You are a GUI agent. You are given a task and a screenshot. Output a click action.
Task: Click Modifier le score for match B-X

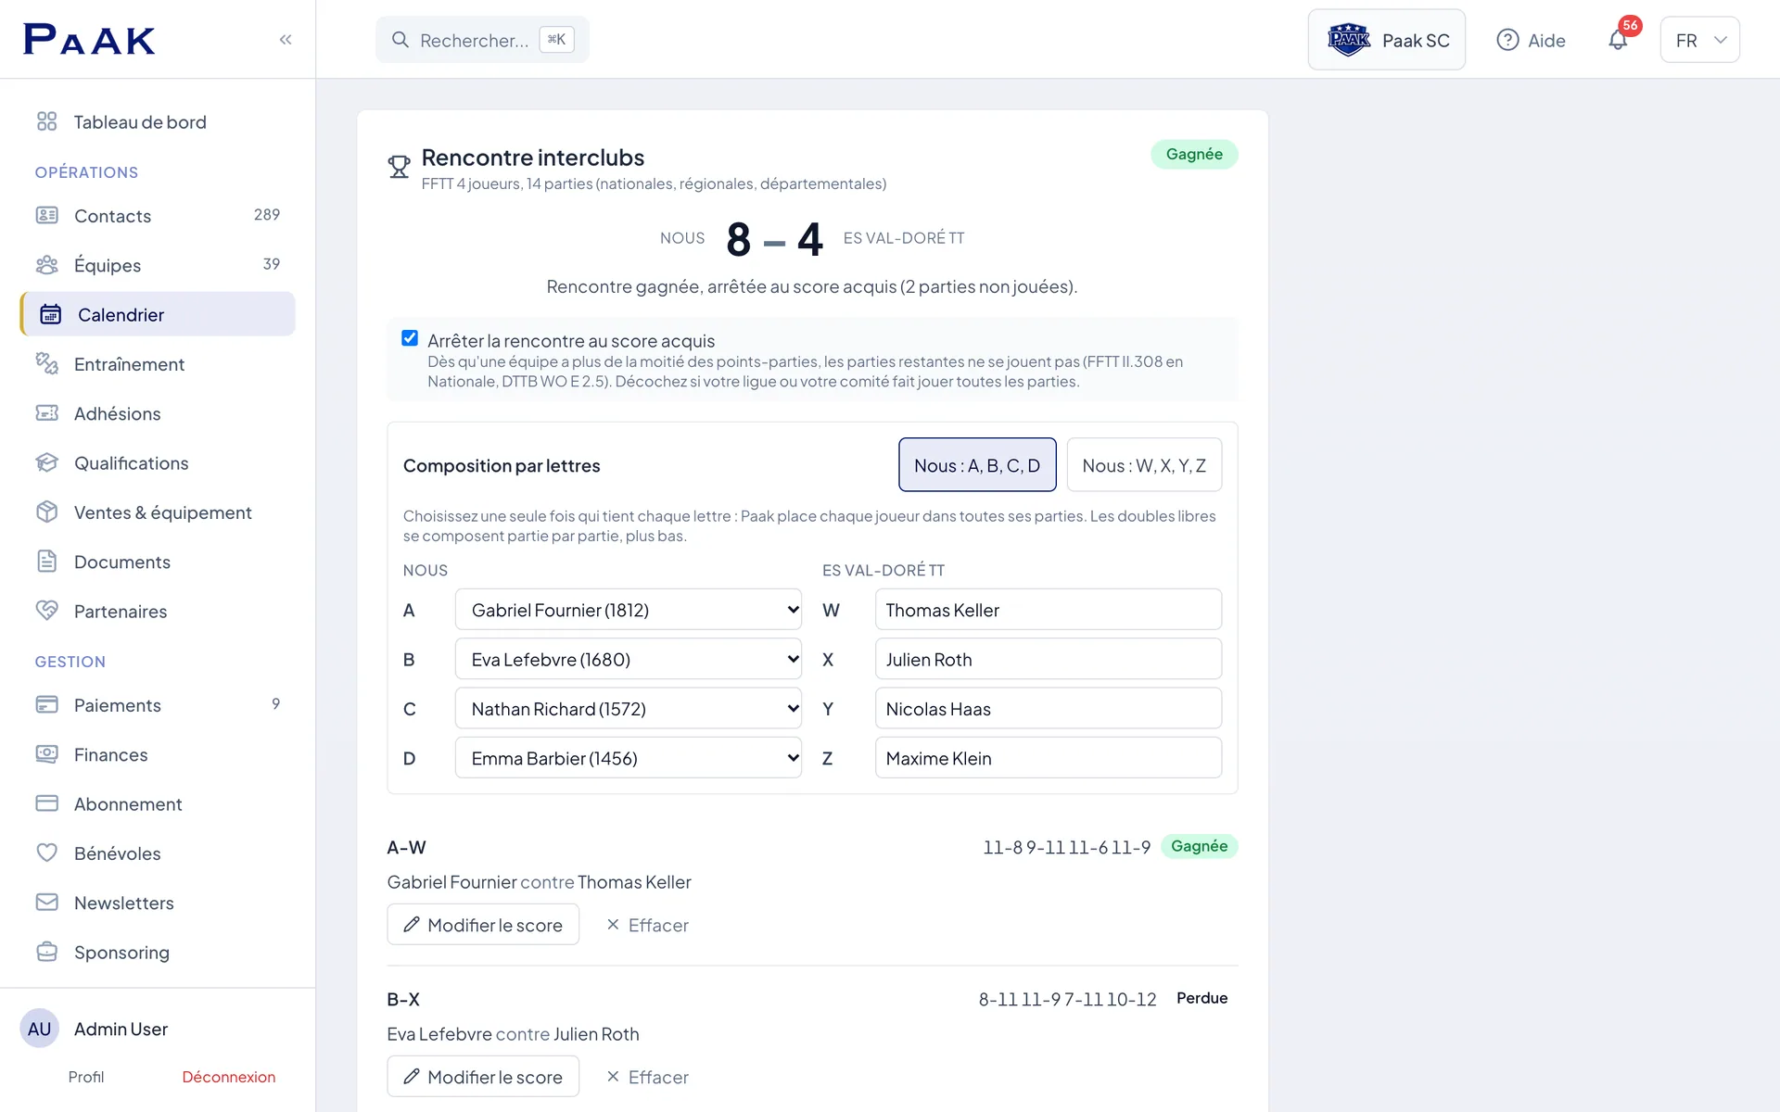pos(483,1077)
